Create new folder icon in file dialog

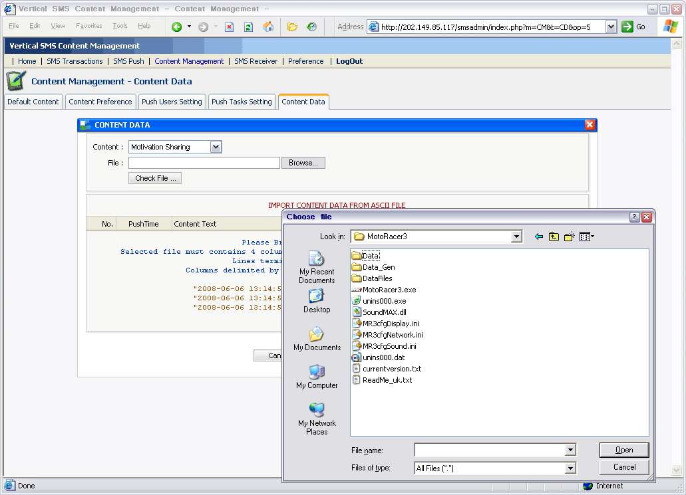pyautogui.click(x=569, y=237)
